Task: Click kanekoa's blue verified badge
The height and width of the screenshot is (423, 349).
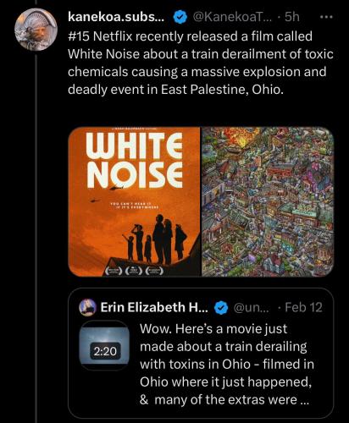Action: [180, 18]
